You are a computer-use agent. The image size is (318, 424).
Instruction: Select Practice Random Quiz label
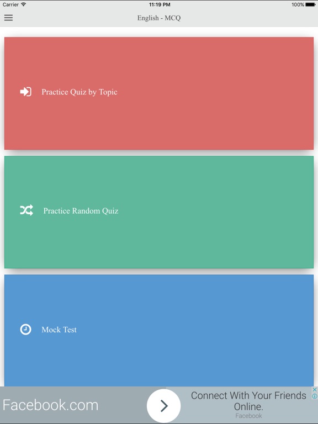click(81, 211)
